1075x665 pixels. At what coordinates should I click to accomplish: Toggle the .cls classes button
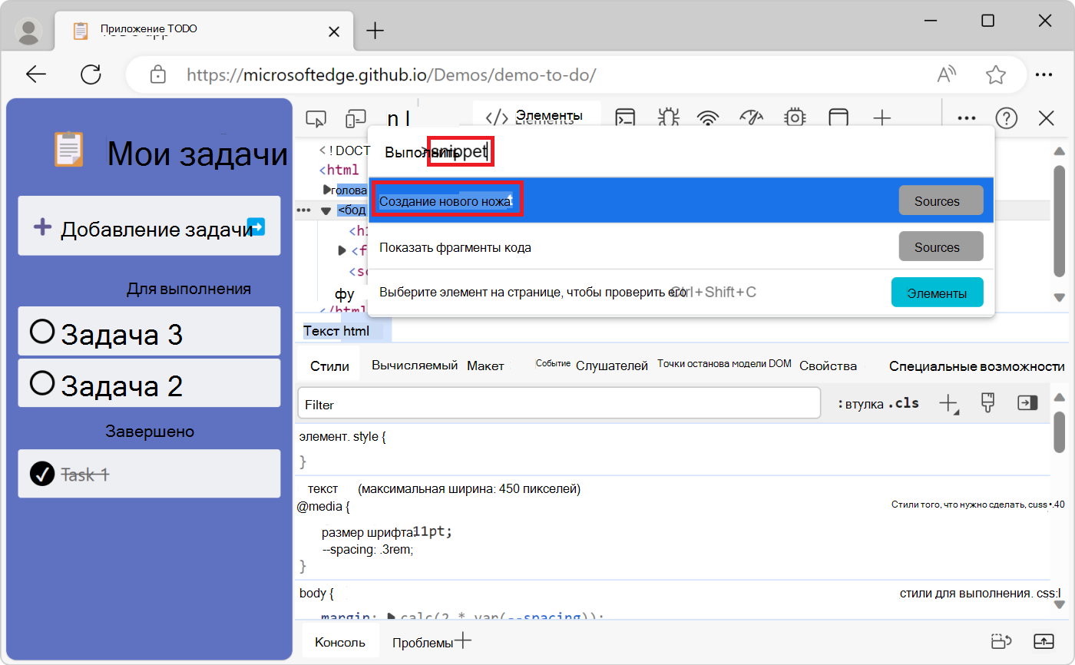[904, 403]
